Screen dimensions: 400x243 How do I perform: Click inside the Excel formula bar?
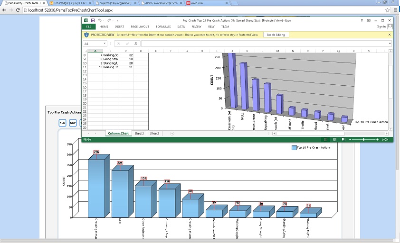[265, 44]
